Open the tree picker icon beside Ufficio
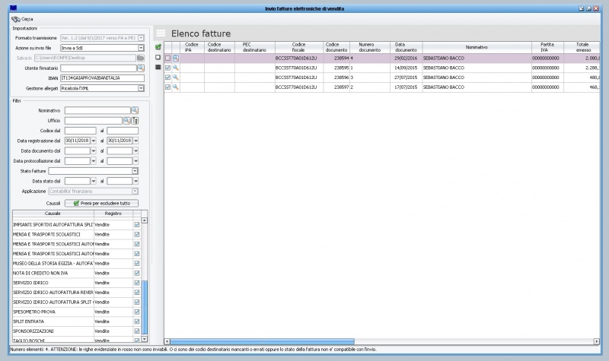The height and width of the screenshot is (361, 609). (135, 120)
